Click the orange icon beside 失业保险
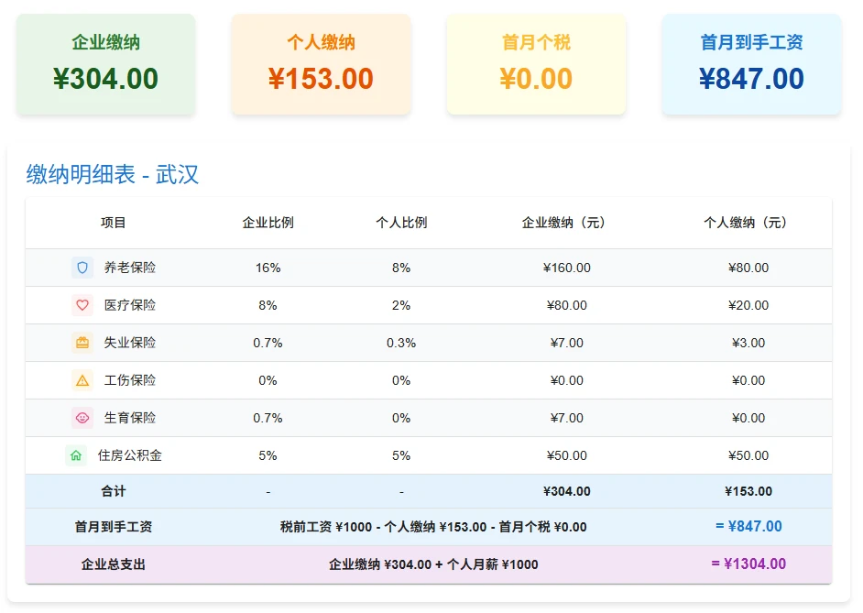Screen dimensions: 863x613 click(82, 343)
